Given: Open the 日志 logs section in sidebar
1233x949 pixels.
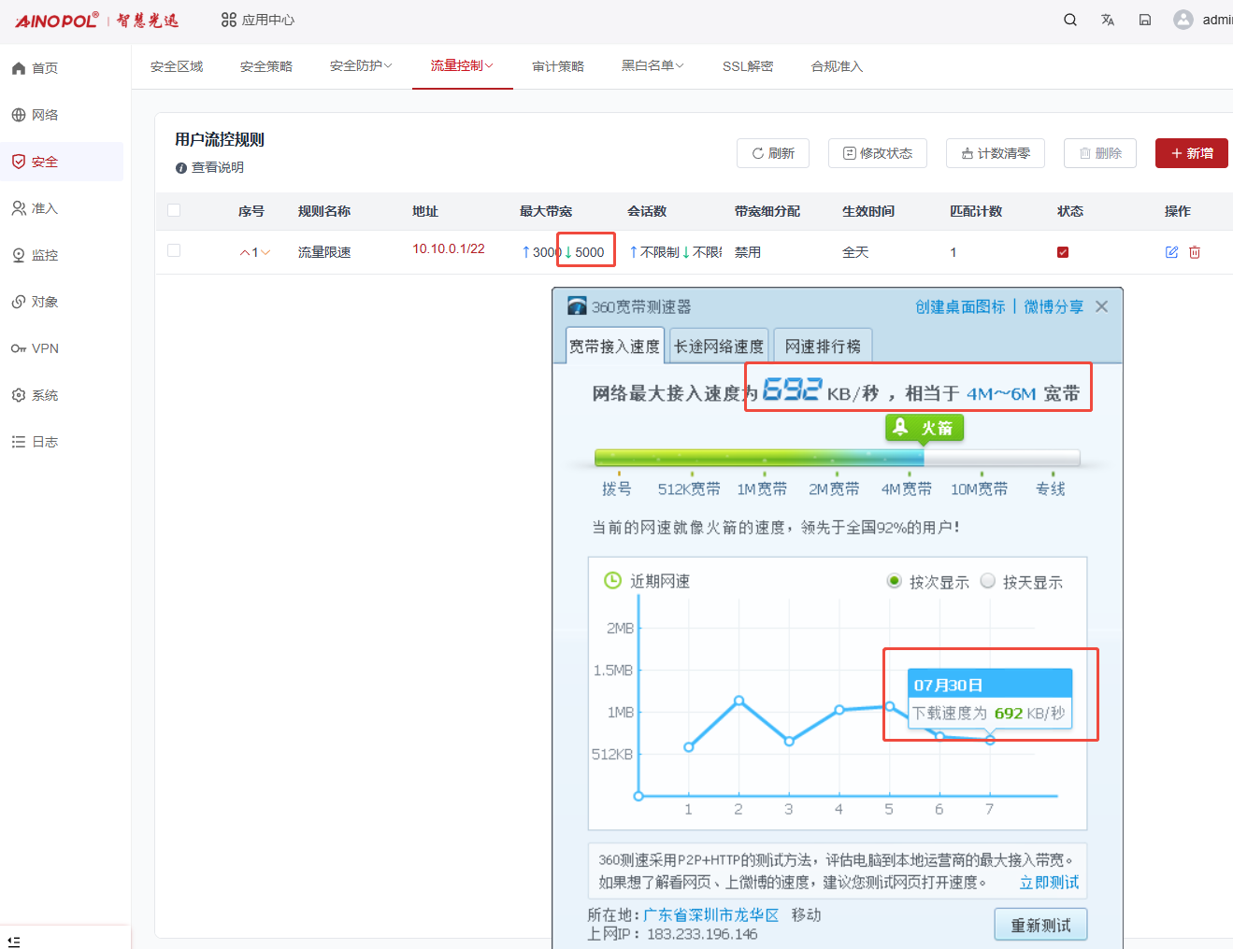Looking at the screenshot, I should (x=36, y=442).
